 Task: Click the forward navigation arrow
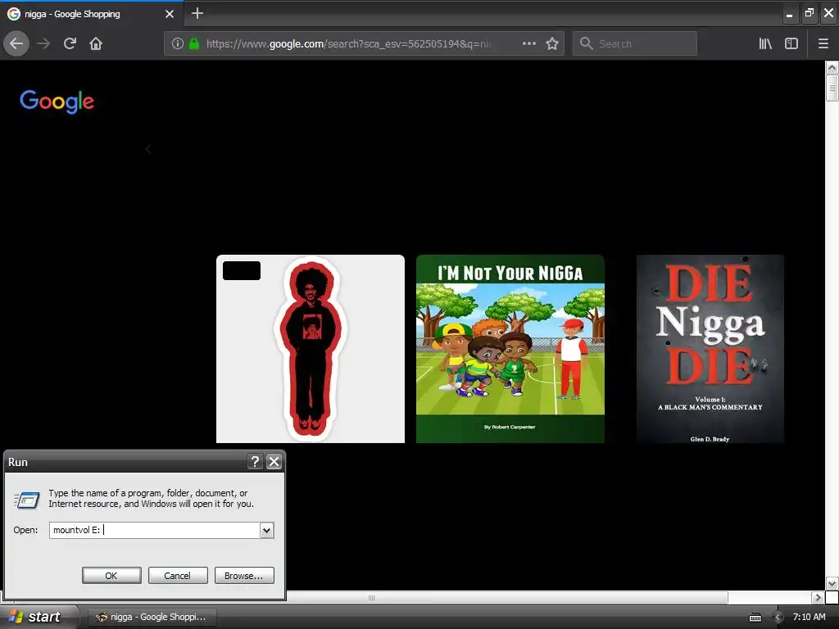tap(43, 43)
